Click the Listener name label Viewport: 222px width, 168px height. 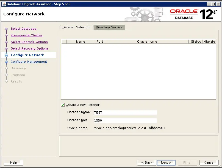click(79, 112)
